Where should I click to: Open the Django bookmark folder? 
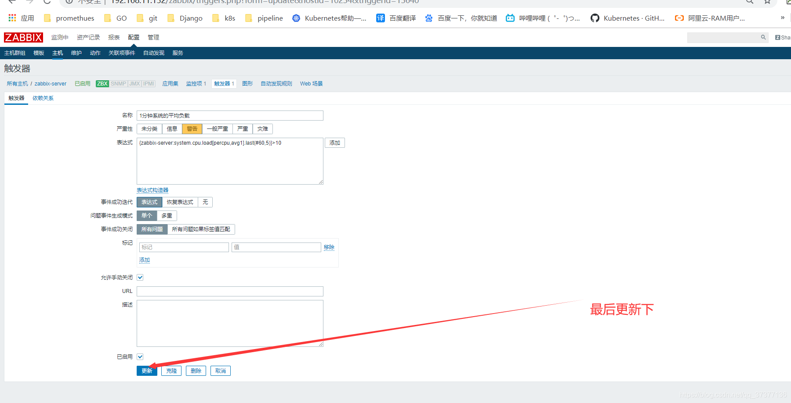click(x=185, y=18)
